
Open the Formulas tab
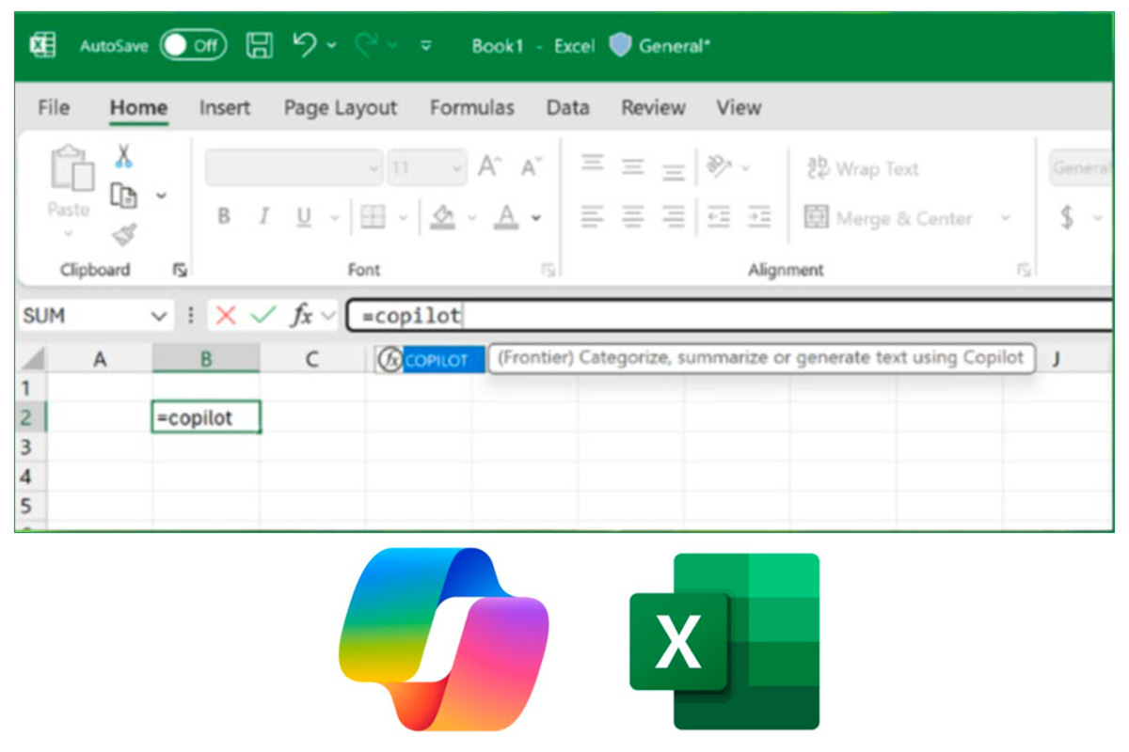(x=472, y=108)
